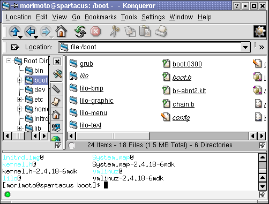Expand the home tree node
This screenshot has height=204, width=269.
(x=19, y=109)
